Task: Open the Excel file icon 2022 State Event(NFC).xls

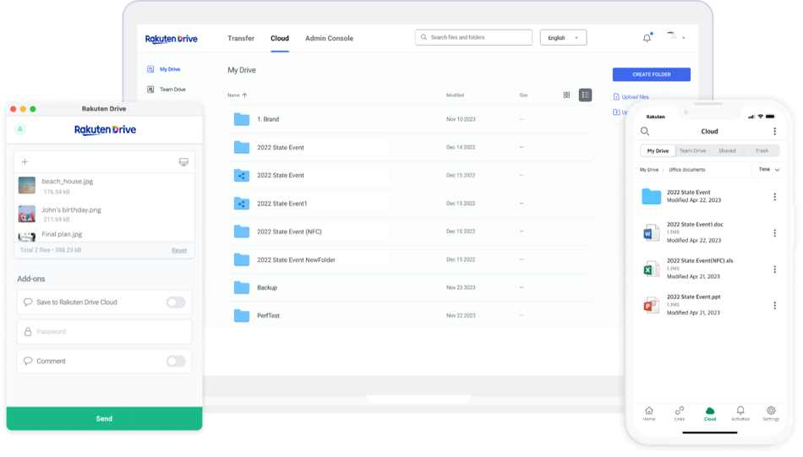Action: 651,269
